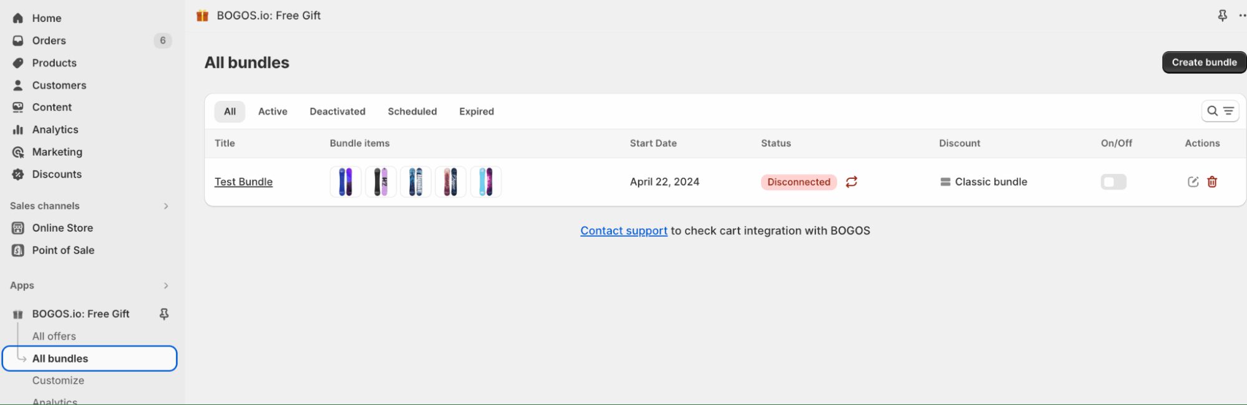Open the three-dot more options menu
The width and height of the screenshot is (1247, 405).
pyautogui.click(x=1241, y=16)
